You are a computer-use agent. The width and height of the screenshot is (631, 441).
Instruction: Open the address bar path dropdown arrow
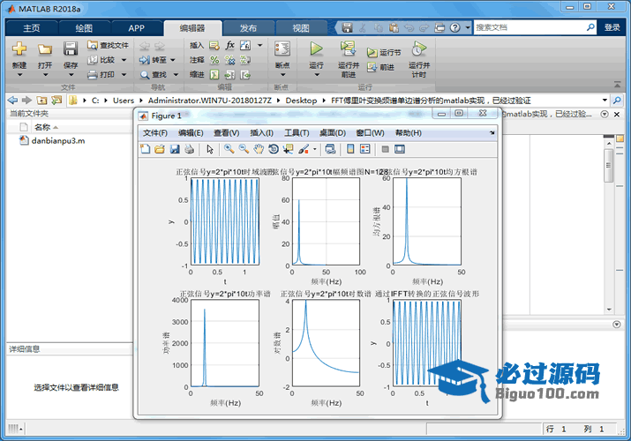point(605,100)
